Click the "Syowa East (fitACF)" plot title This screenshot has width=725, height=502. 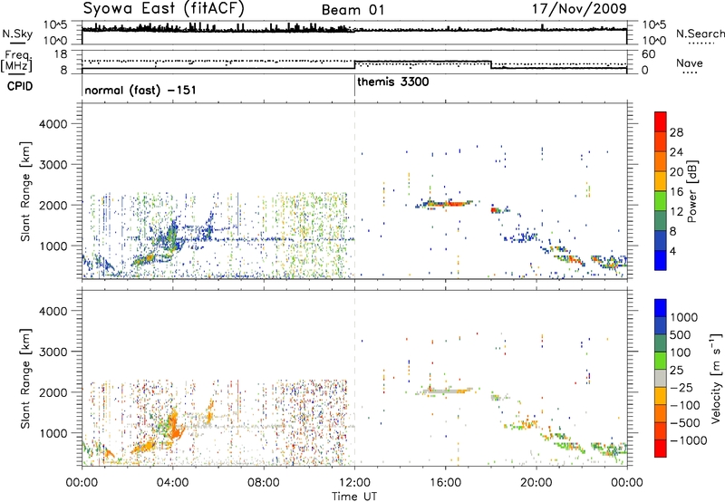(164, 9)
